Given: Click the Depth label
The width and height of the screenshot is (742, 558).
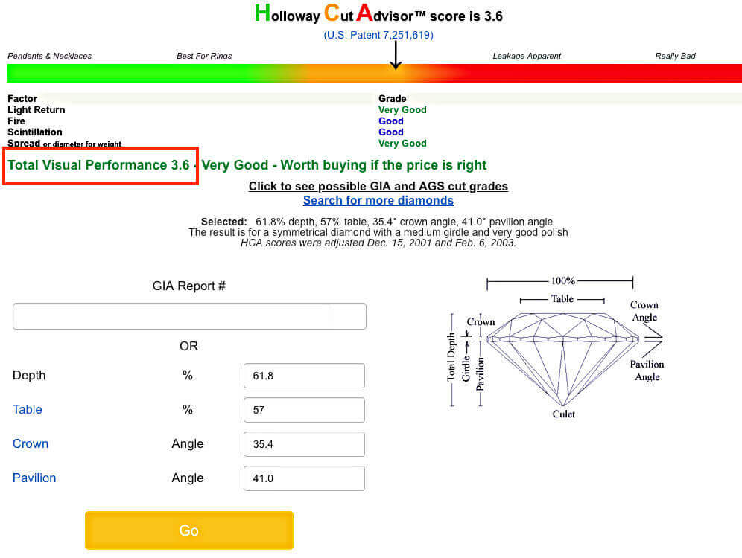Looking at the screenshot, I should (x=29, y=375).
